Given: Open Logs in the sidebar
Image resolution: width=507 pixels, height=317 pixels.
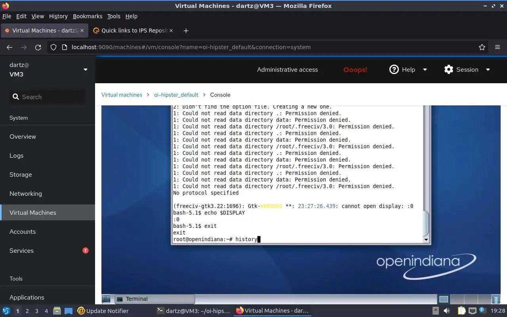Looking at the screenshot, I should click(x=48, y=155).
